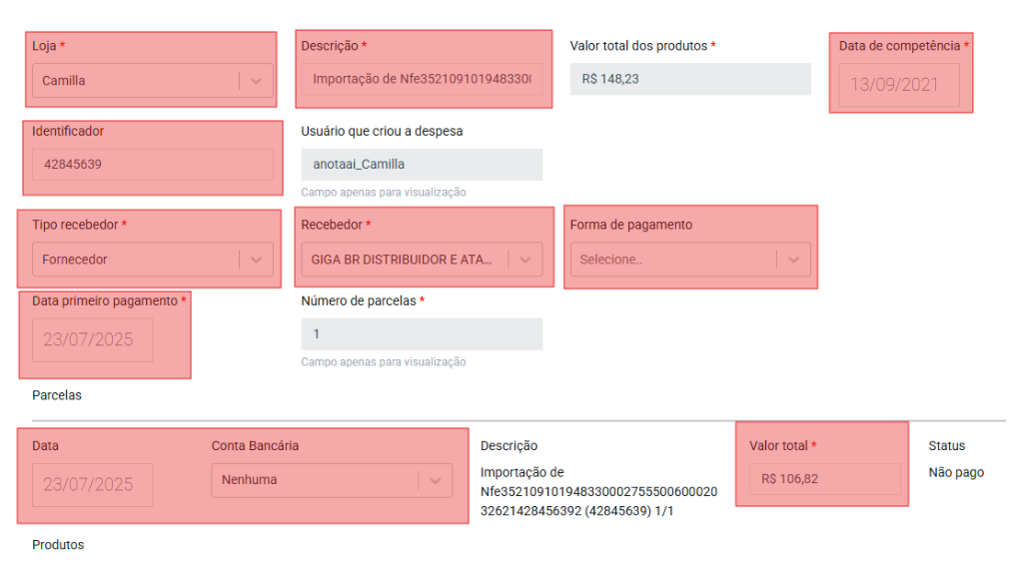
Task: Click the Loja dropdown chevron arrow
Action: (257, 81)
